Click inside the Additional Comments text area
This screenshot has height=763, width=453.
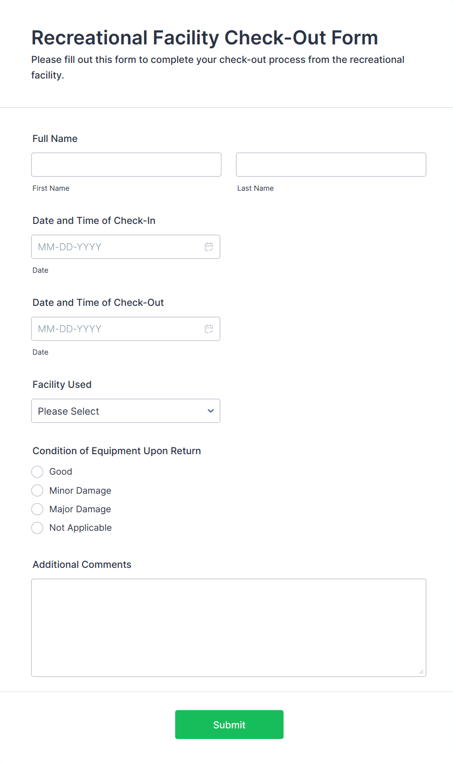228,627
